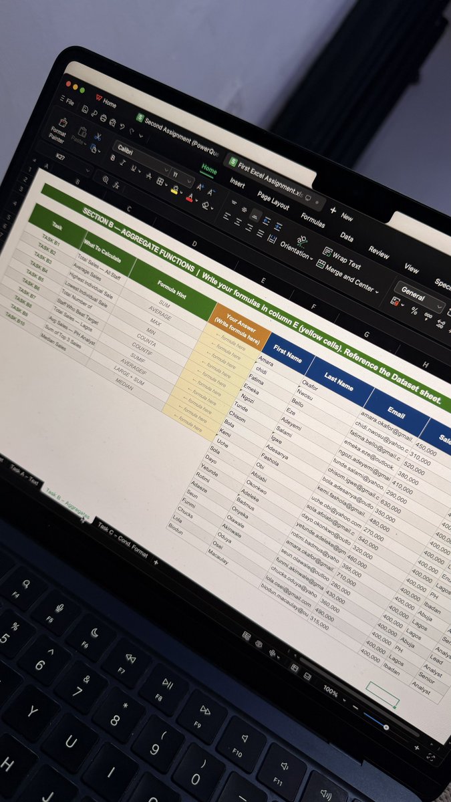Click the Save icon in quick access toolbar
Viewport: 451px width, 802px height.
click(x=85, y=110)
